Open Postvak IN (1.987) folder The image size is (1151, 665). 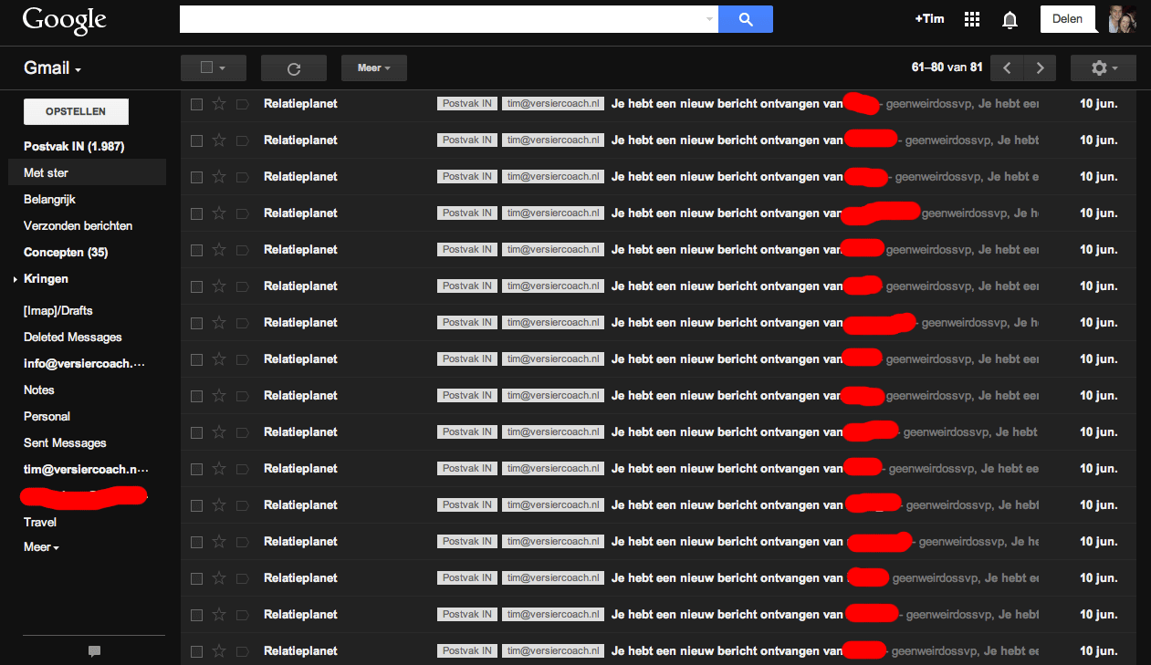(74, 146)
